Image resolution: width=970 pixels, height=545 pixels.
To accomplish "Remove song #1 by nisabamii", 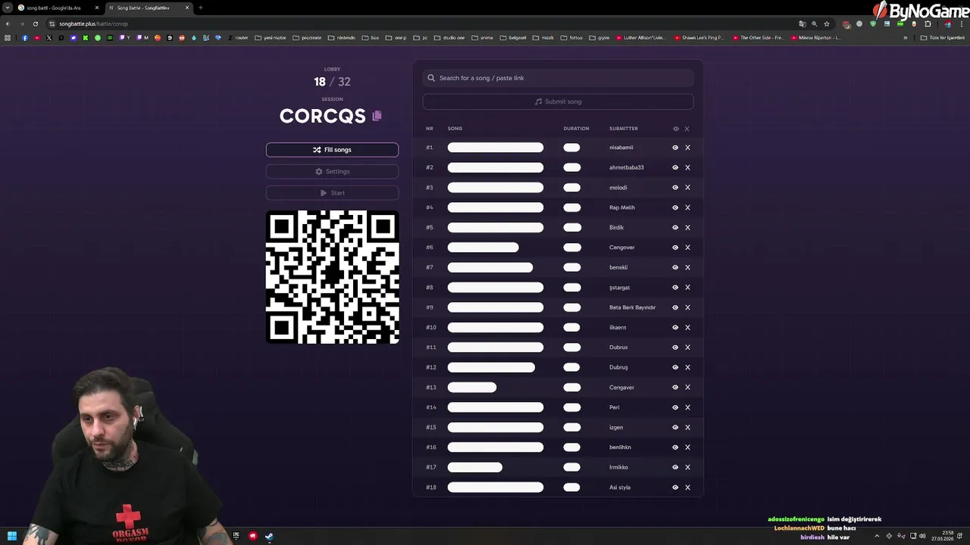I will tap(687, 148).
